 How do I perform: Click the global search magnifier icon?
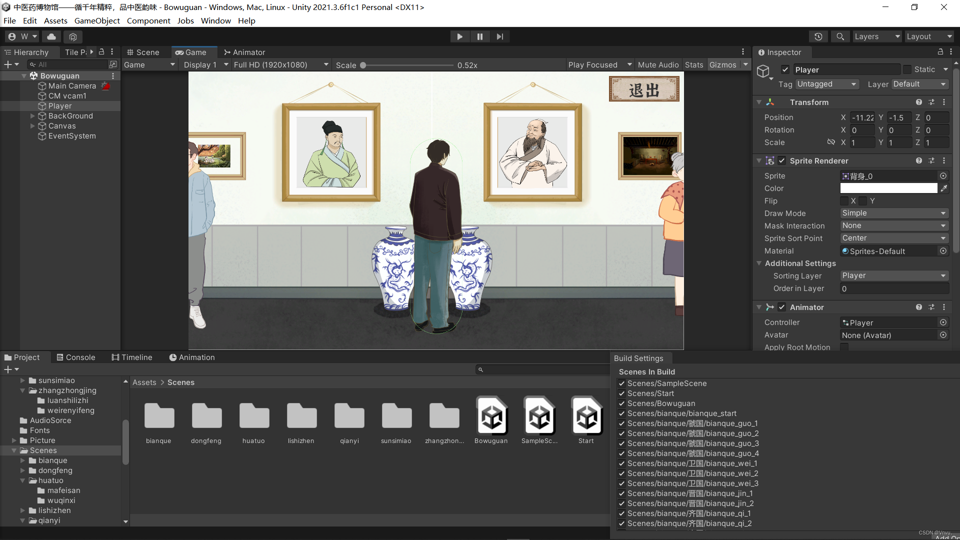click(840, 36)
